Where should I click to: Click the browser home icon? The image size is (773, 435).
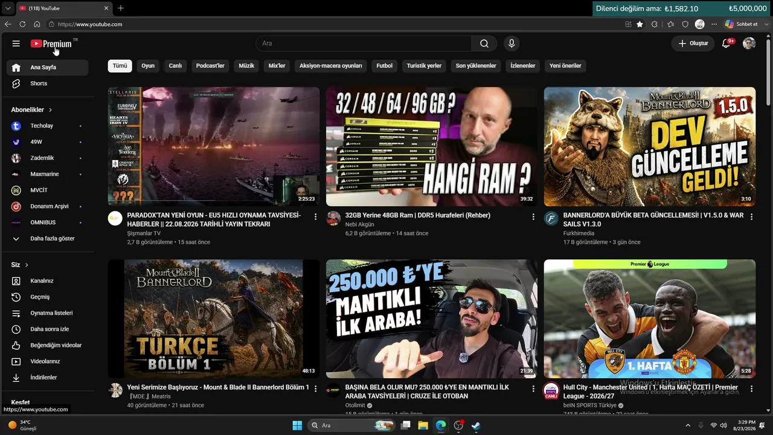37,24
